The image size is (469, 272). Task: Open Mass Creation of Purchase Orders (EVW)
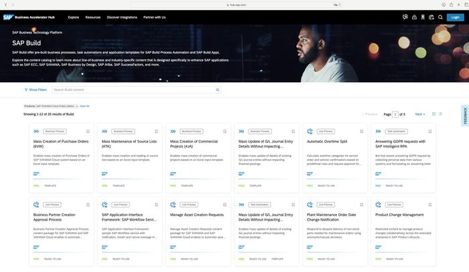point(61,144)
